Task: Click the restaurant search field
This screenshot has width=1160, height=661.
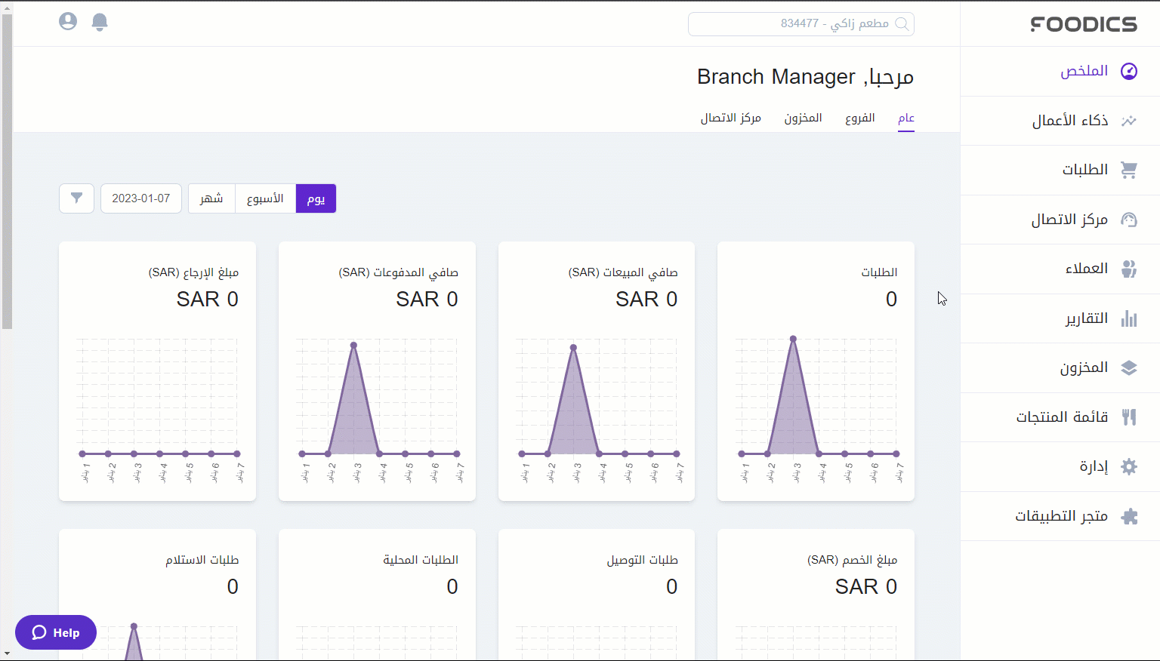Action: pos(801,23)
